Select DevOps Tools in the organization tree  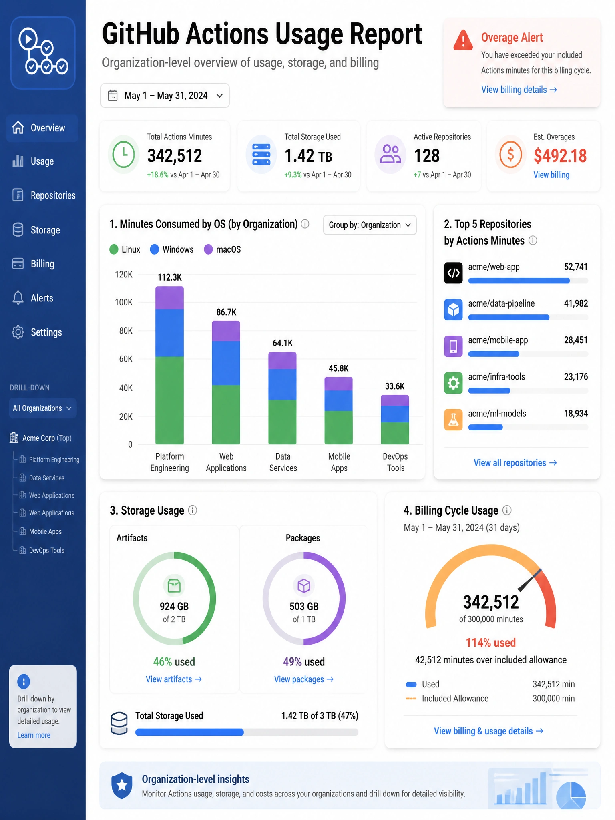[x=42, y=550]
